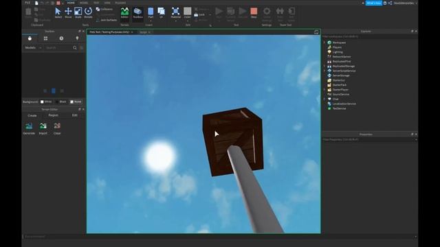Switch to the TEST ribbon tab

click(x=96, y=3)
